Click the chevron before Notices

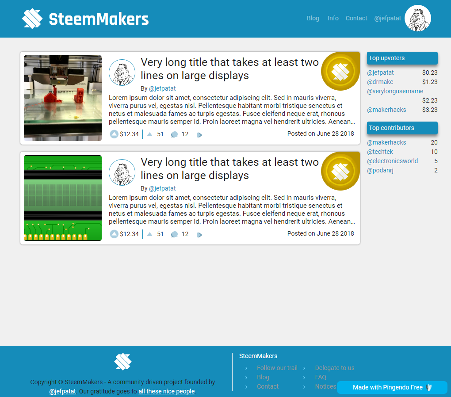point(304,386)
